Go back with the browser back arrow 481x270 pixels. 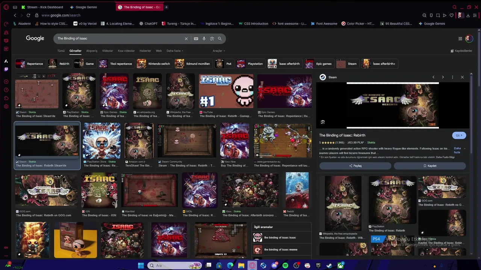pos(15,15)
